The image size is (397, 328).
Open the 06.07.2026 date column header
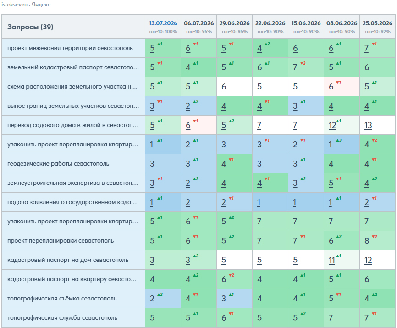199,23
